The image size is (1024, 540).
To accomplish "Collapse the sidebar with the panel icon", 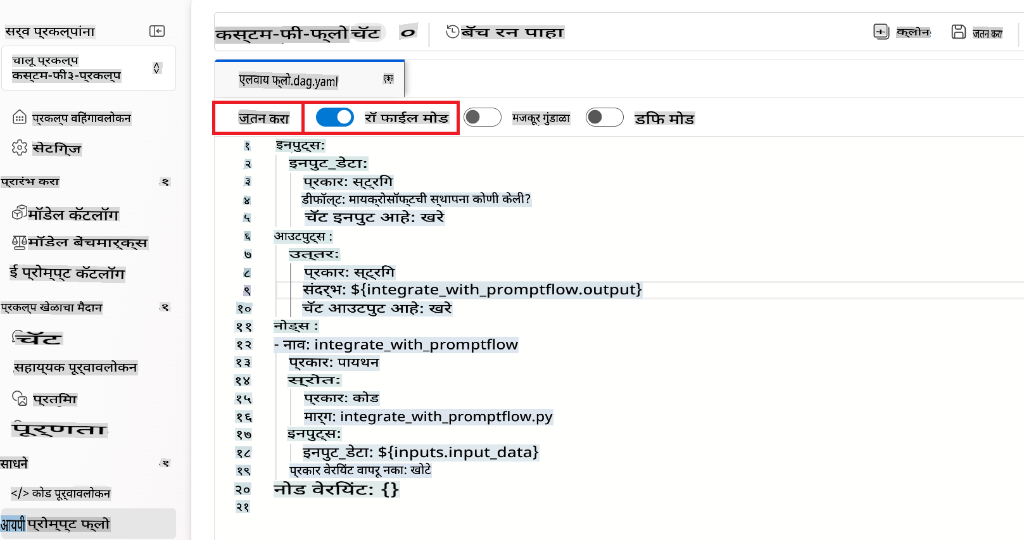I will pyautogui.click(x=157, y=31).
